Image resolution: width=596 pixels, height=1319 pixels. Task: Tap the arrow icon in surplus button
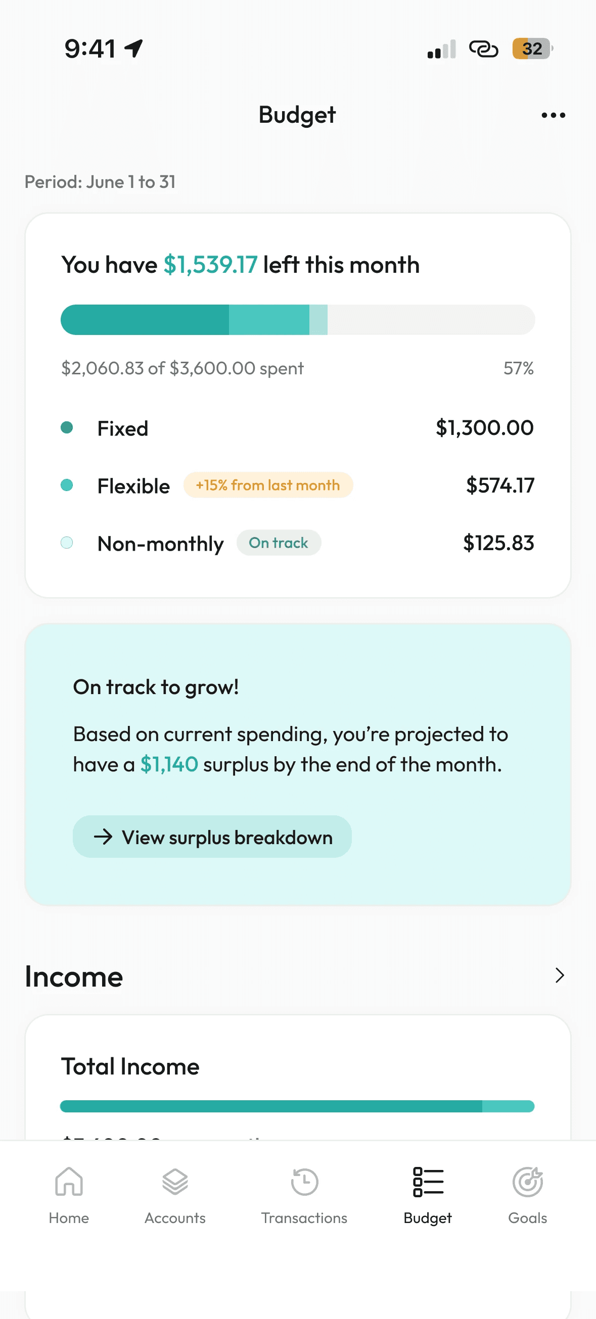point(103,837)
